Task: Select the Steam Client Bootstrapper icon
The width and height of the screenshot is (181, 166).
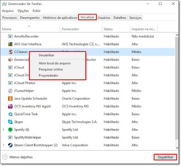Action: [10, 145]
